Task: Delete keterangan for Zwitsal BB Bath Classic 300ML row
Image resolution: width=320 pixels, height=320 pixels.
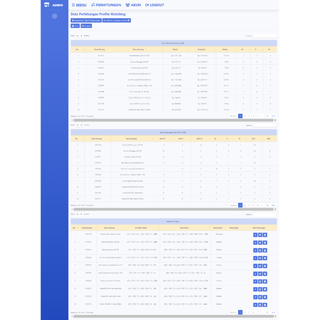Action: [x=265, y=305]
